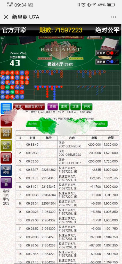Tap the 闲问路 player prediction indicator

click(x=107, y=62)
